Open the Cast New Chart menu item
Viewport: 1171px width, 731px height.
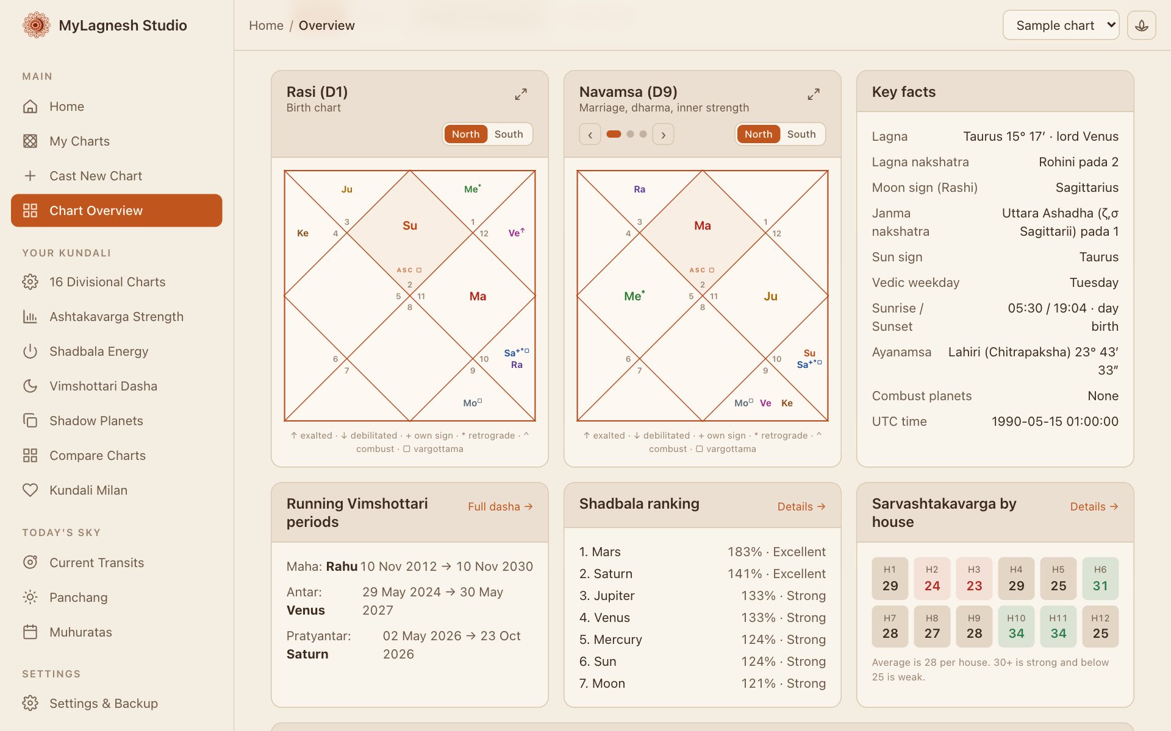[116, 176]
